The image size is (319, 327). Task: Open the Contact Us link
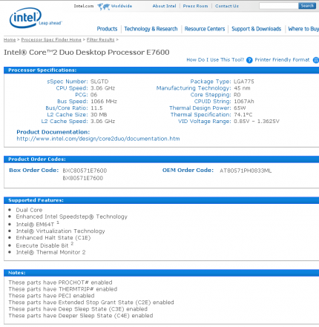click(227, 6)
